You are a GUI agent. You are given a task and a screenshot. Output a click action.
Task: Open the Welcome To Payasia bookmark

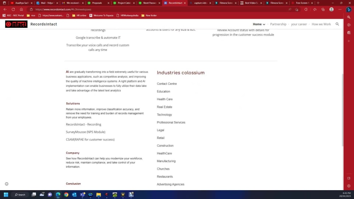(x=101, y=16)
